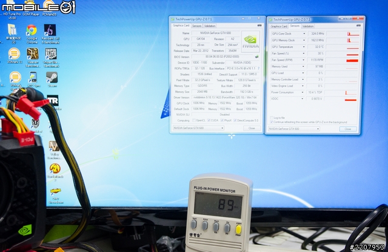388x252 pixels.
Task: Toggle the PhysX checkbox
Action: [222, 120]
